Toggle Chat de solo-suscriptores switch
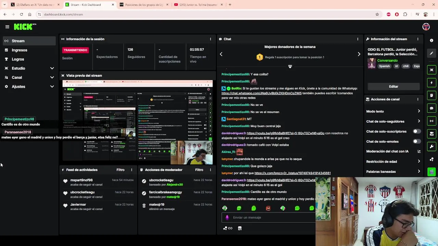Viewport: 438px width, 246px height. (x=416, y=131)
